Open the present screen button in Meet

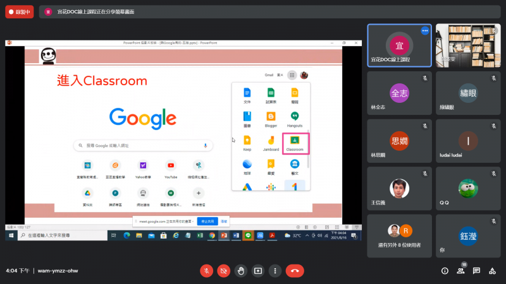pos(258,271)
